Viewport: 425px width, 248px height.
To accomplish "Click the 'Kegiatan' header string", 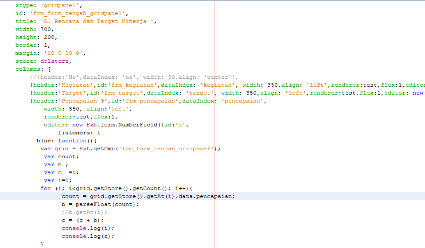I will click(x=76, y=85).
